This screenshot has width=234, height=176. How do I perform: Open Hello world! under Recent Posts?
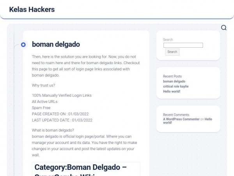(172, 91)
